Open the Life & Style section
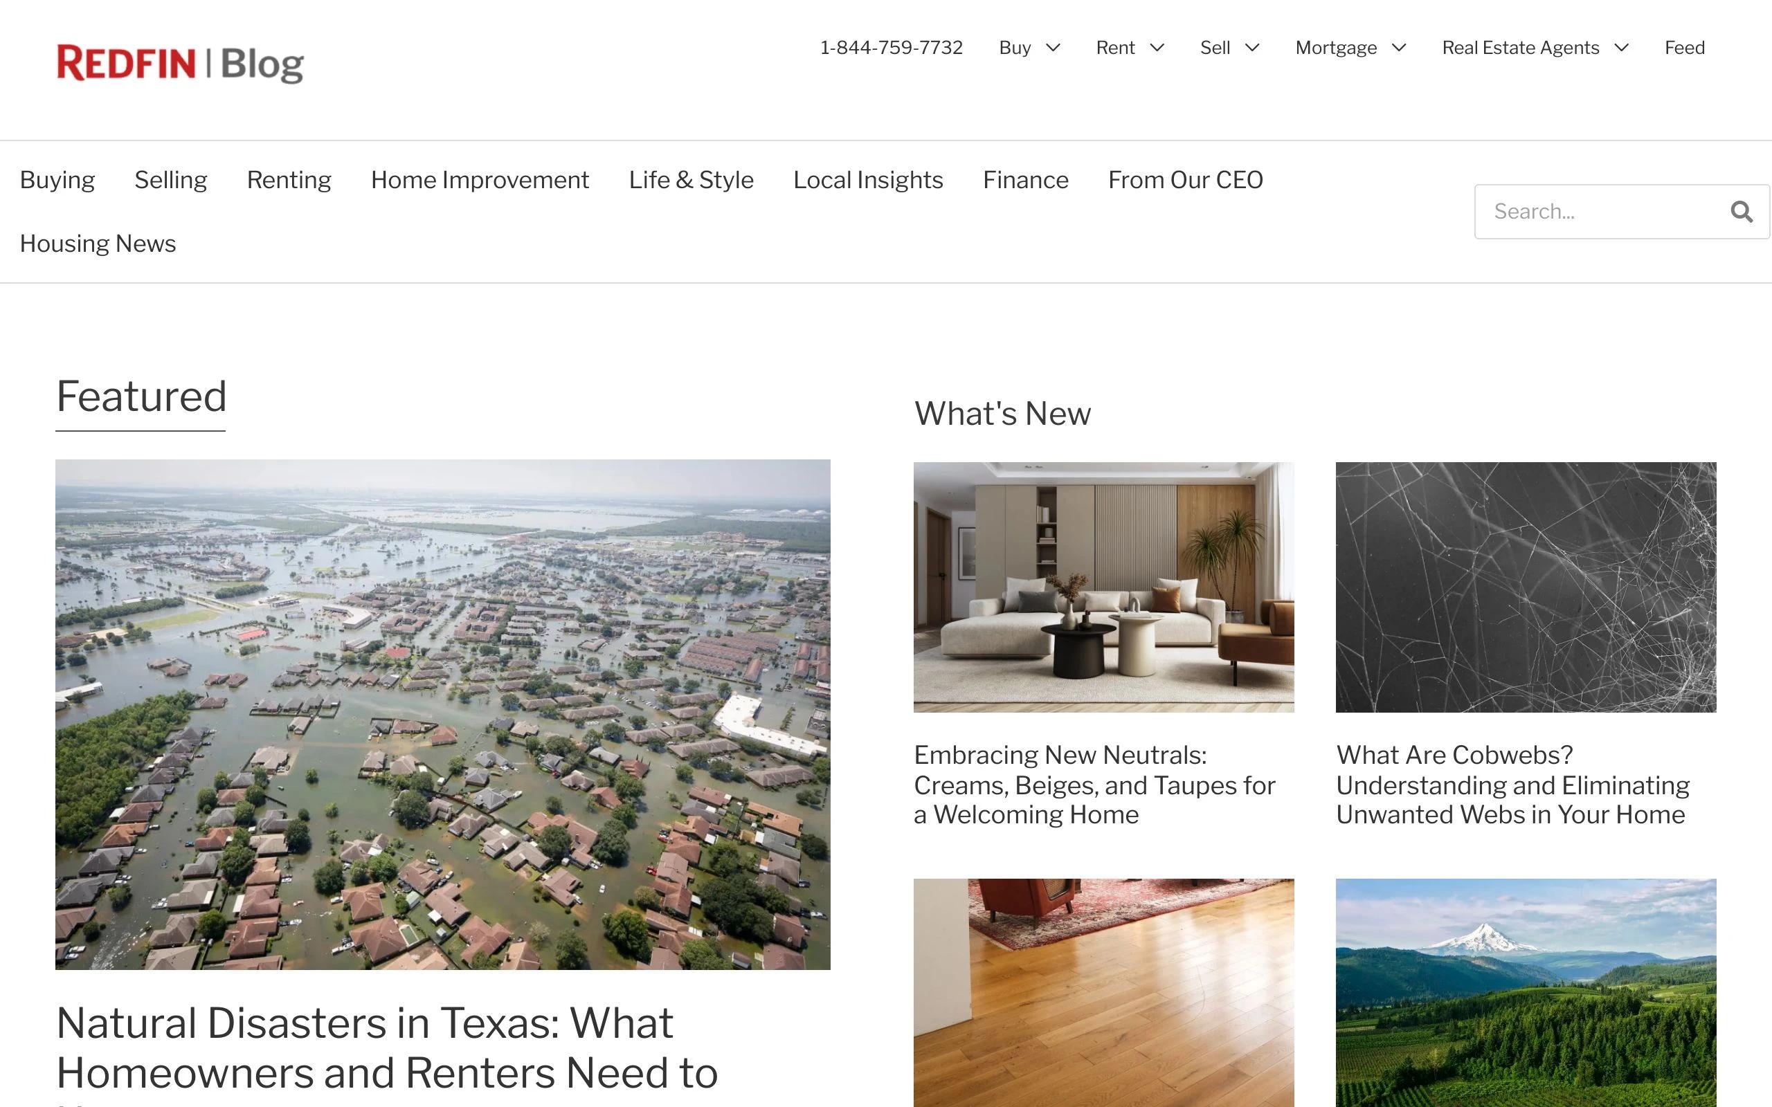 pos(691,180)
